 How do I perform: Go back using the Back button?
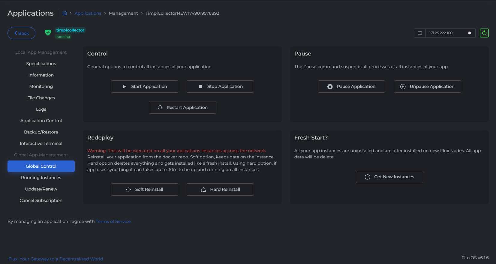[x=21, y=33]
